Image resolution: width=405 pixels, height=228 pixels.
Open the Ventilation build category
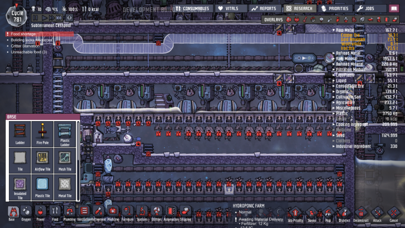pos(84,213)
